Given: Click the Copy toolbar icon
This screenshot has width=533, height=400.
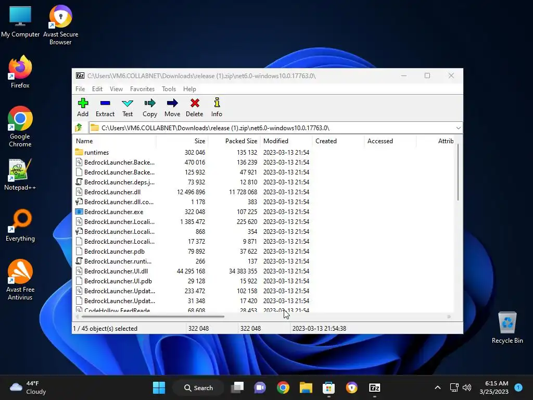Looking at the screenshot, I should 150,107.
